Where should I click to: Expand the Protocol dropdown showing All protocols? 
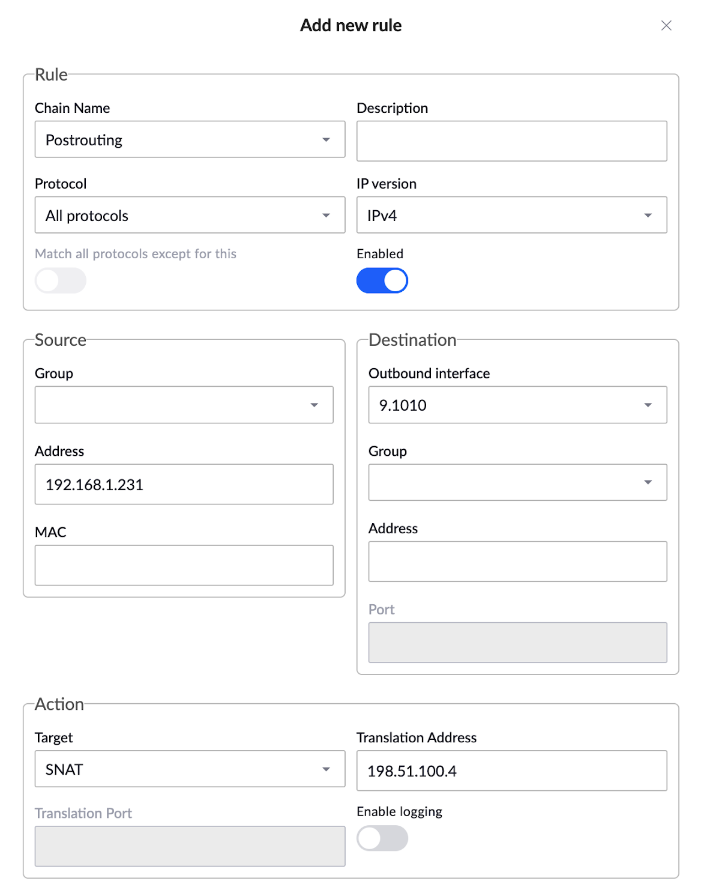(190, 214)
